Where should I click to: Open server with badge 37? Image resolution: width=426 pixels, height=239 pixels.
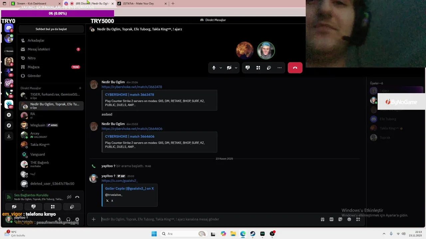point(9,104)
